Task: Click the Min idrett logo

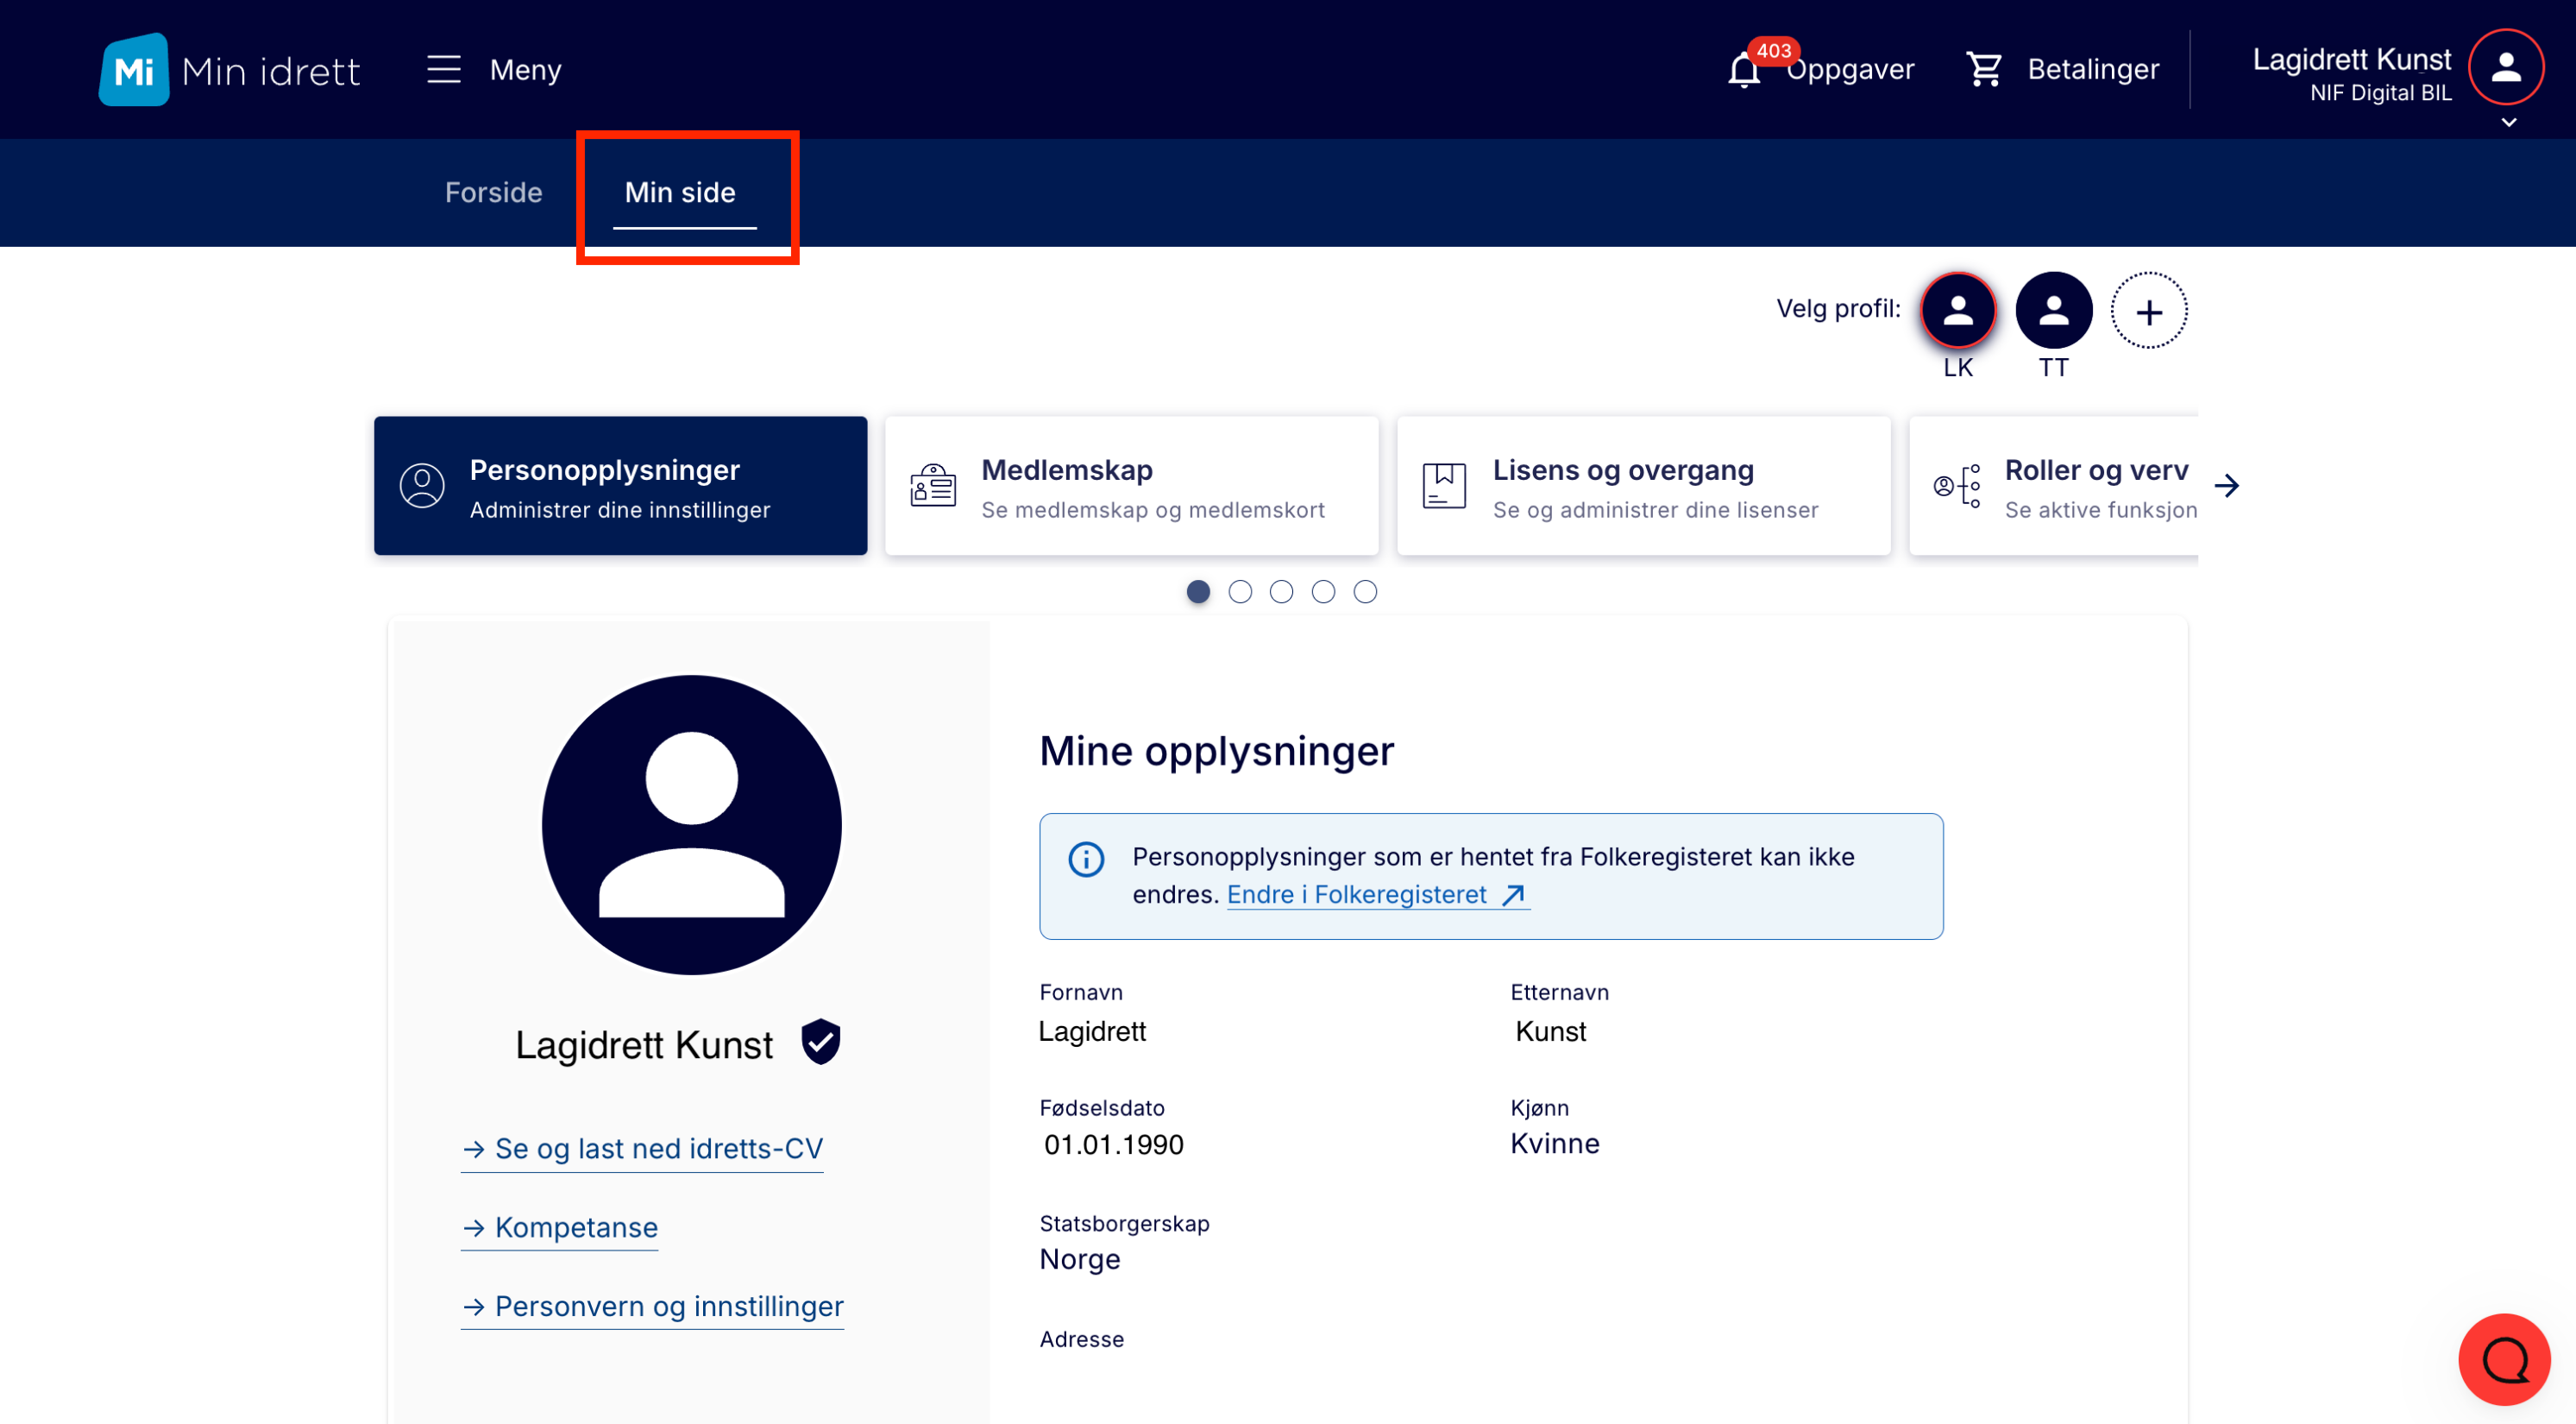Action: [229, 70]
